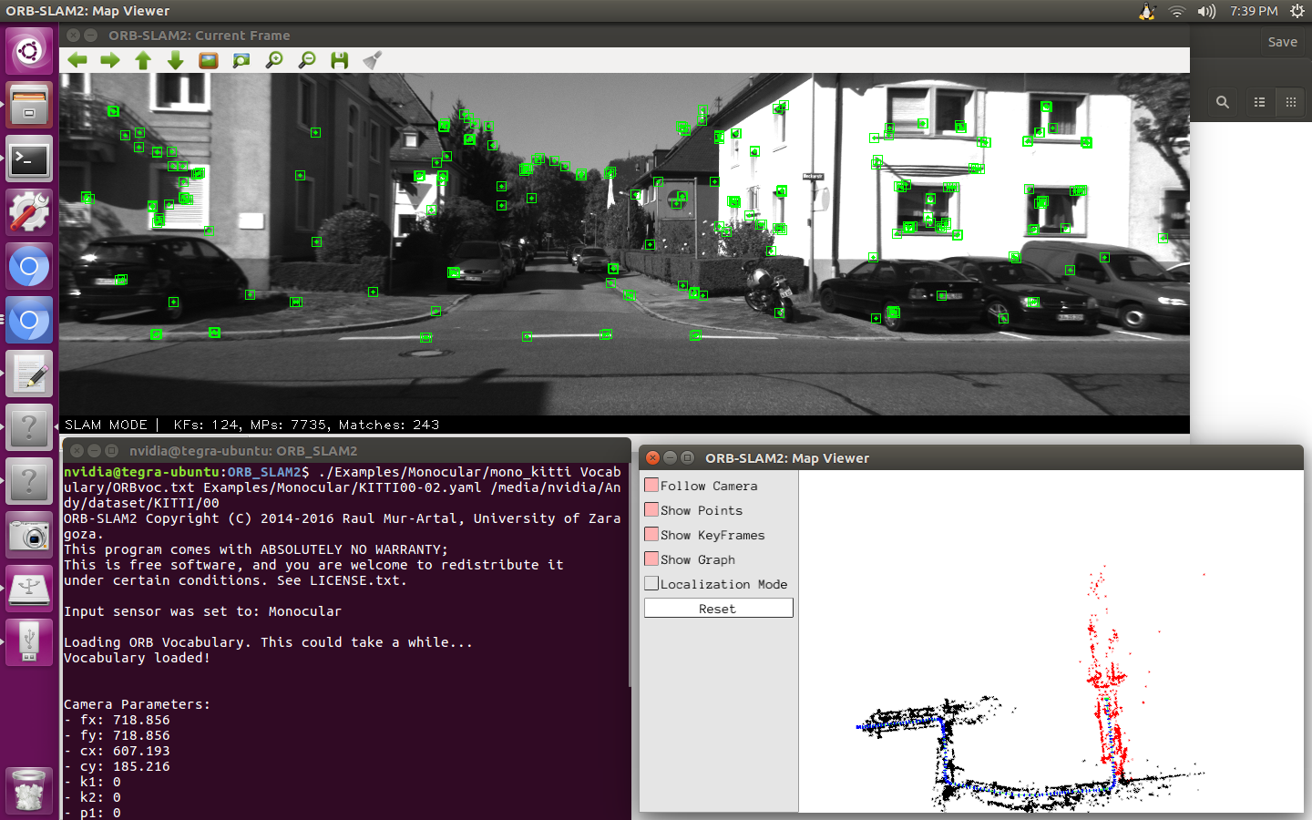The width and height of the screenshot is (1312, 820).
Task: Open the volume indicator in top panel
Action: [1206, 11]
